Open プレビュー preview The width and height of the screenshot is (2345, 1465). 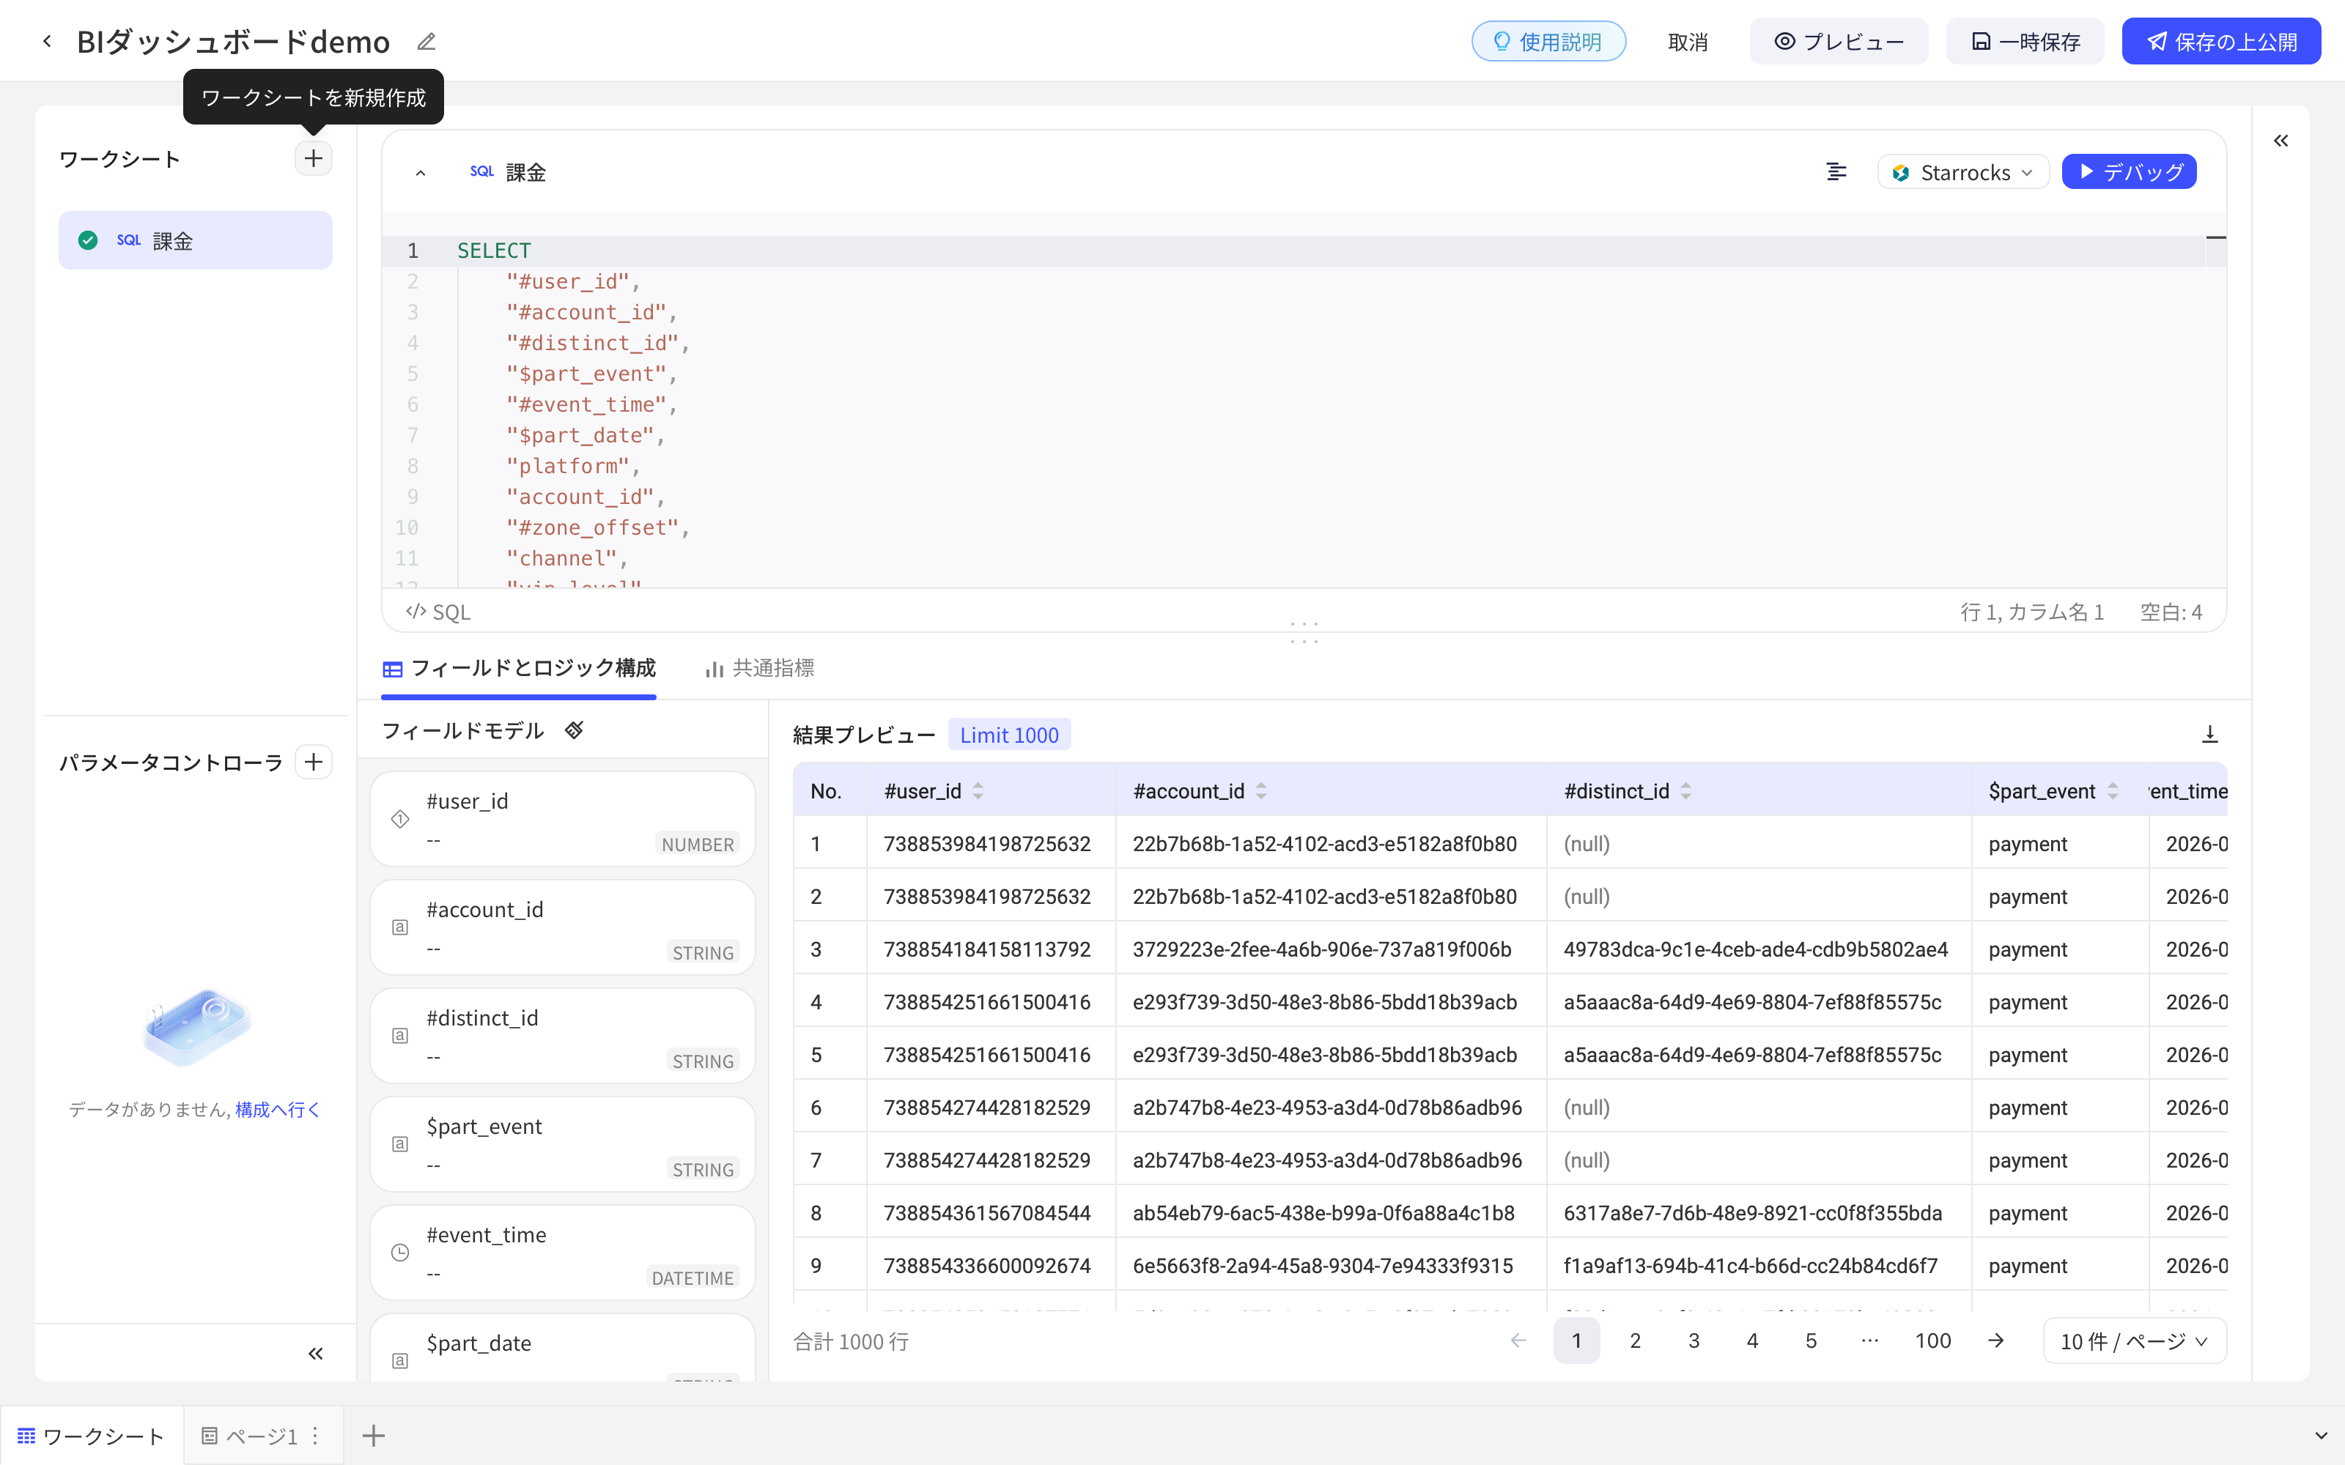tap(1839, 42)
